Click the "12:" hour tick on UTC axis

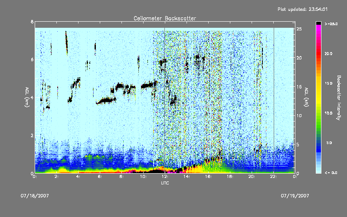pos(165,177)
